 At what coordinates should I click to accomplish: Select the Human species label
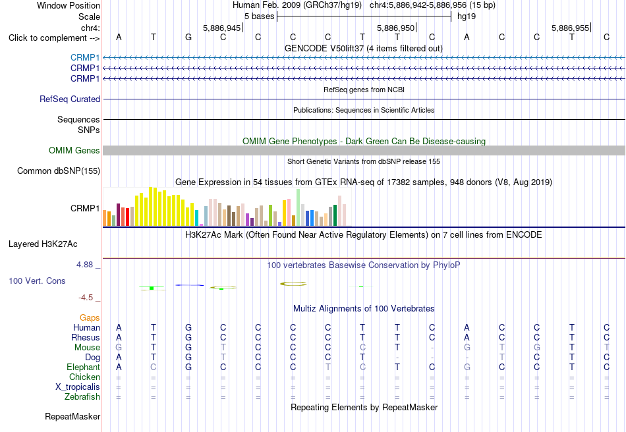86,327
